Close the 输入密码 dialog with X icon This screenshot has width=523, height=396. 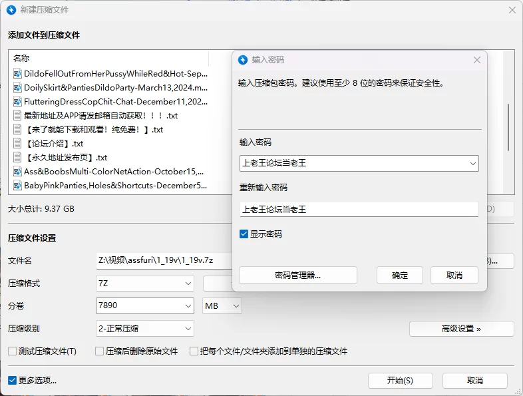(x=476, y=60)
